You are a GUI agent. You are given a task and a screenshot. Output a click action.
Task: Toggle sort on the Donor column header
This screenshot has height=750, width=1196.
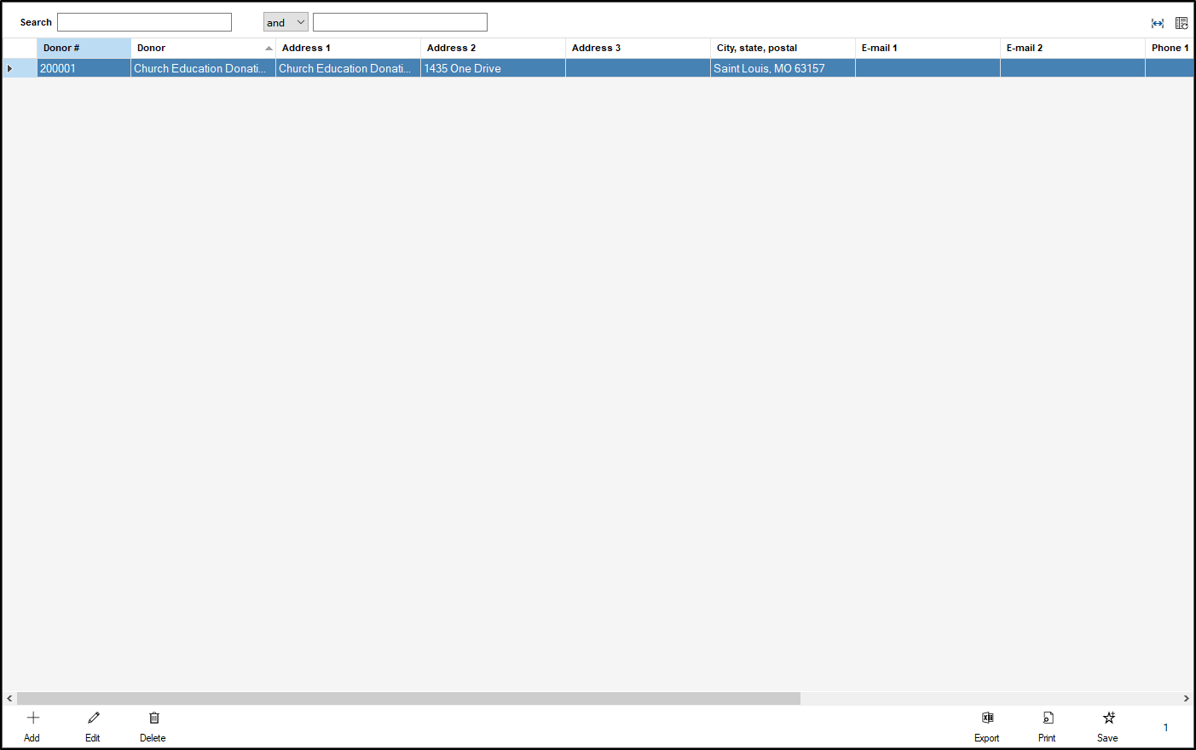pyautogui.click(x=203, y=48)
